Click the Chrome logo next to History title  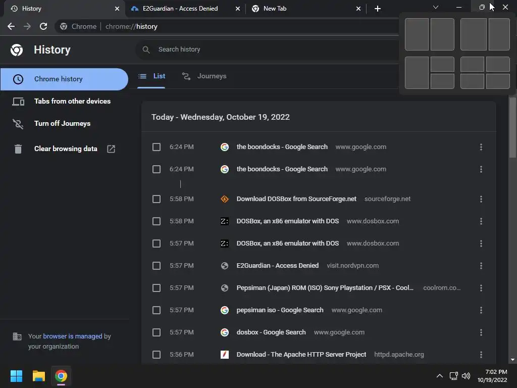click(17, 50)
